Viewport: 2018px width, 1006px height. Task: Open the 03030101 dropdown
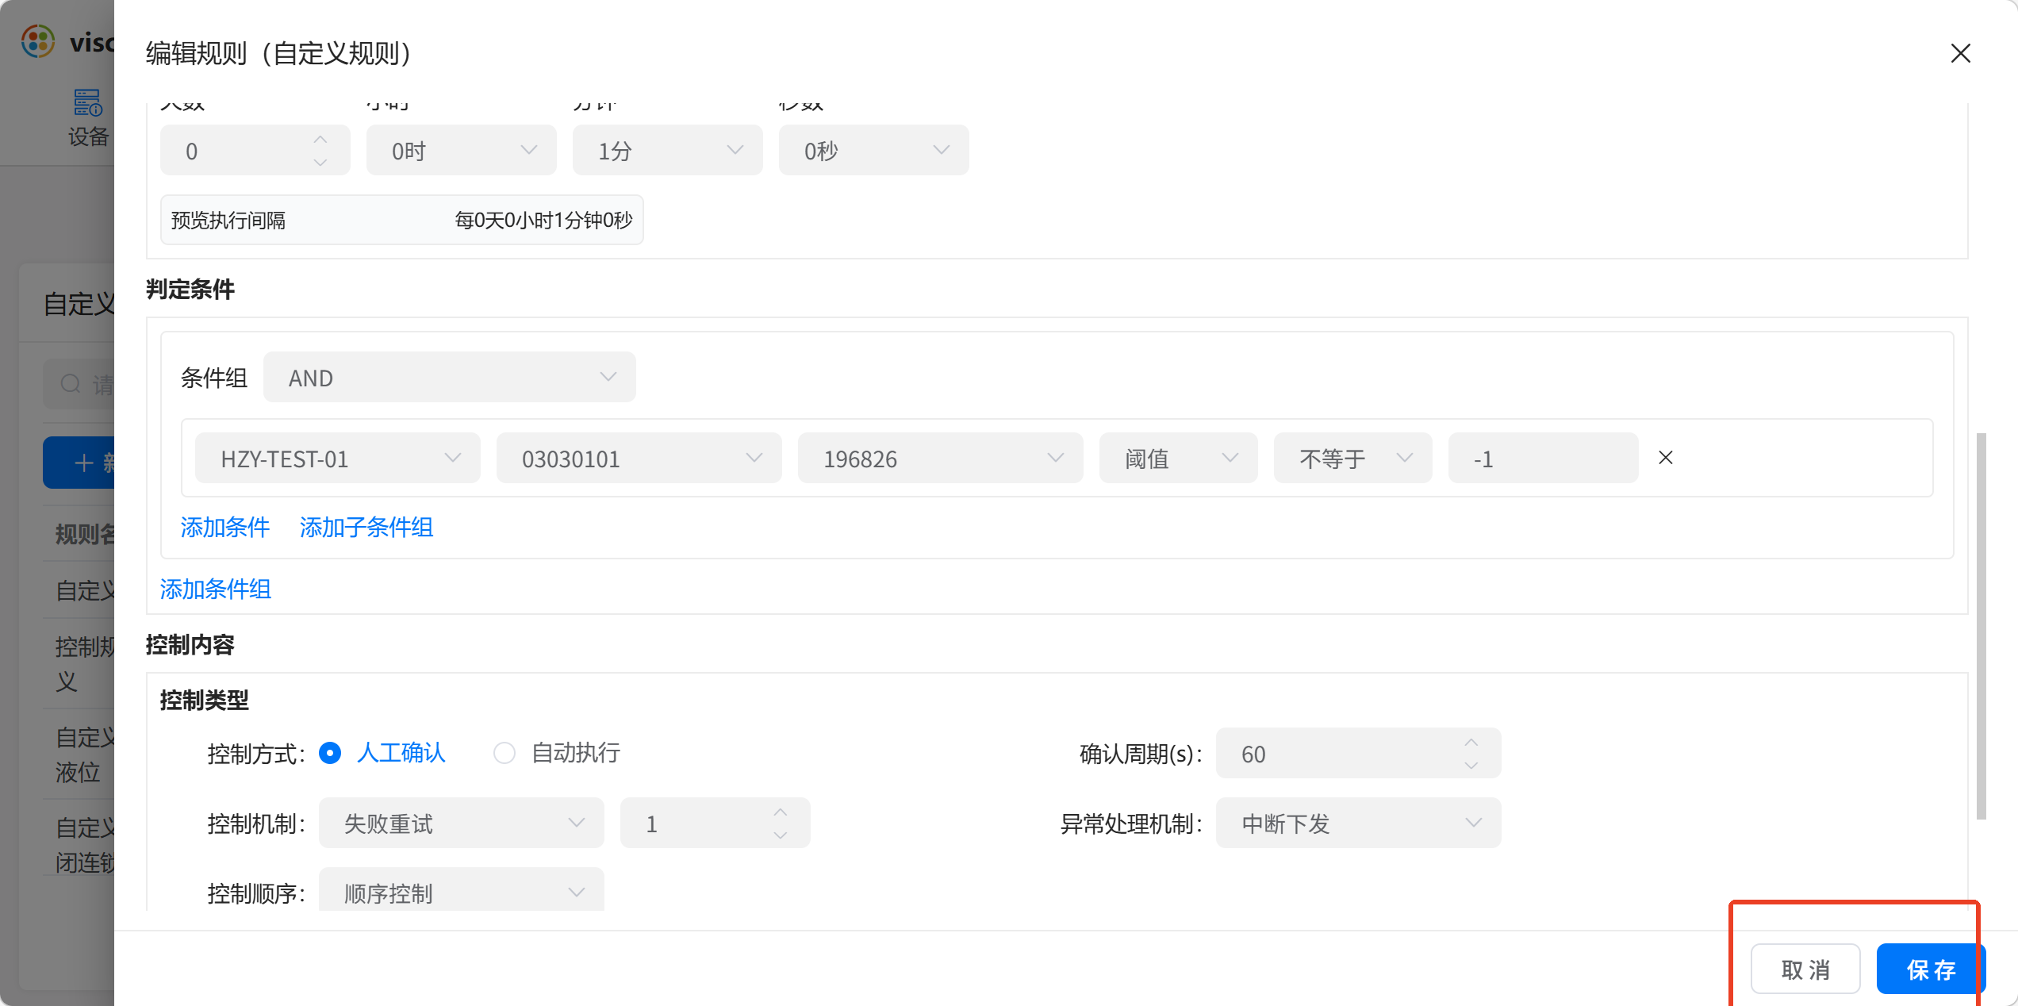pyautogui.click(x=639, y=458)
